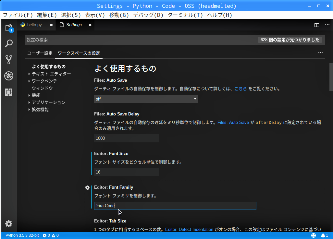Viewport: 333px width, 239px height.
Task: Click the 628 個の設定が見つかりました badge
Action: [290, 40]
